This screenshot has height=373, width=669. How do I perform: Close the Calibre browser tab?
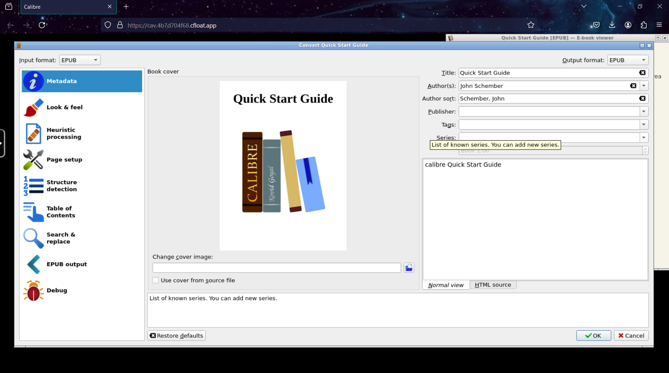(x=110, y=7)
